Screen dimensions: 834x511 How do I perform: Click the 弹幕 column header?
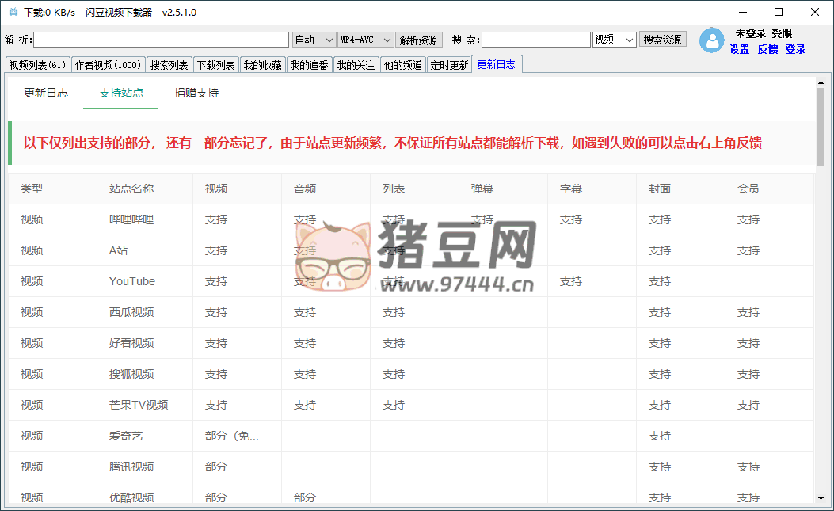click(504, 189)
